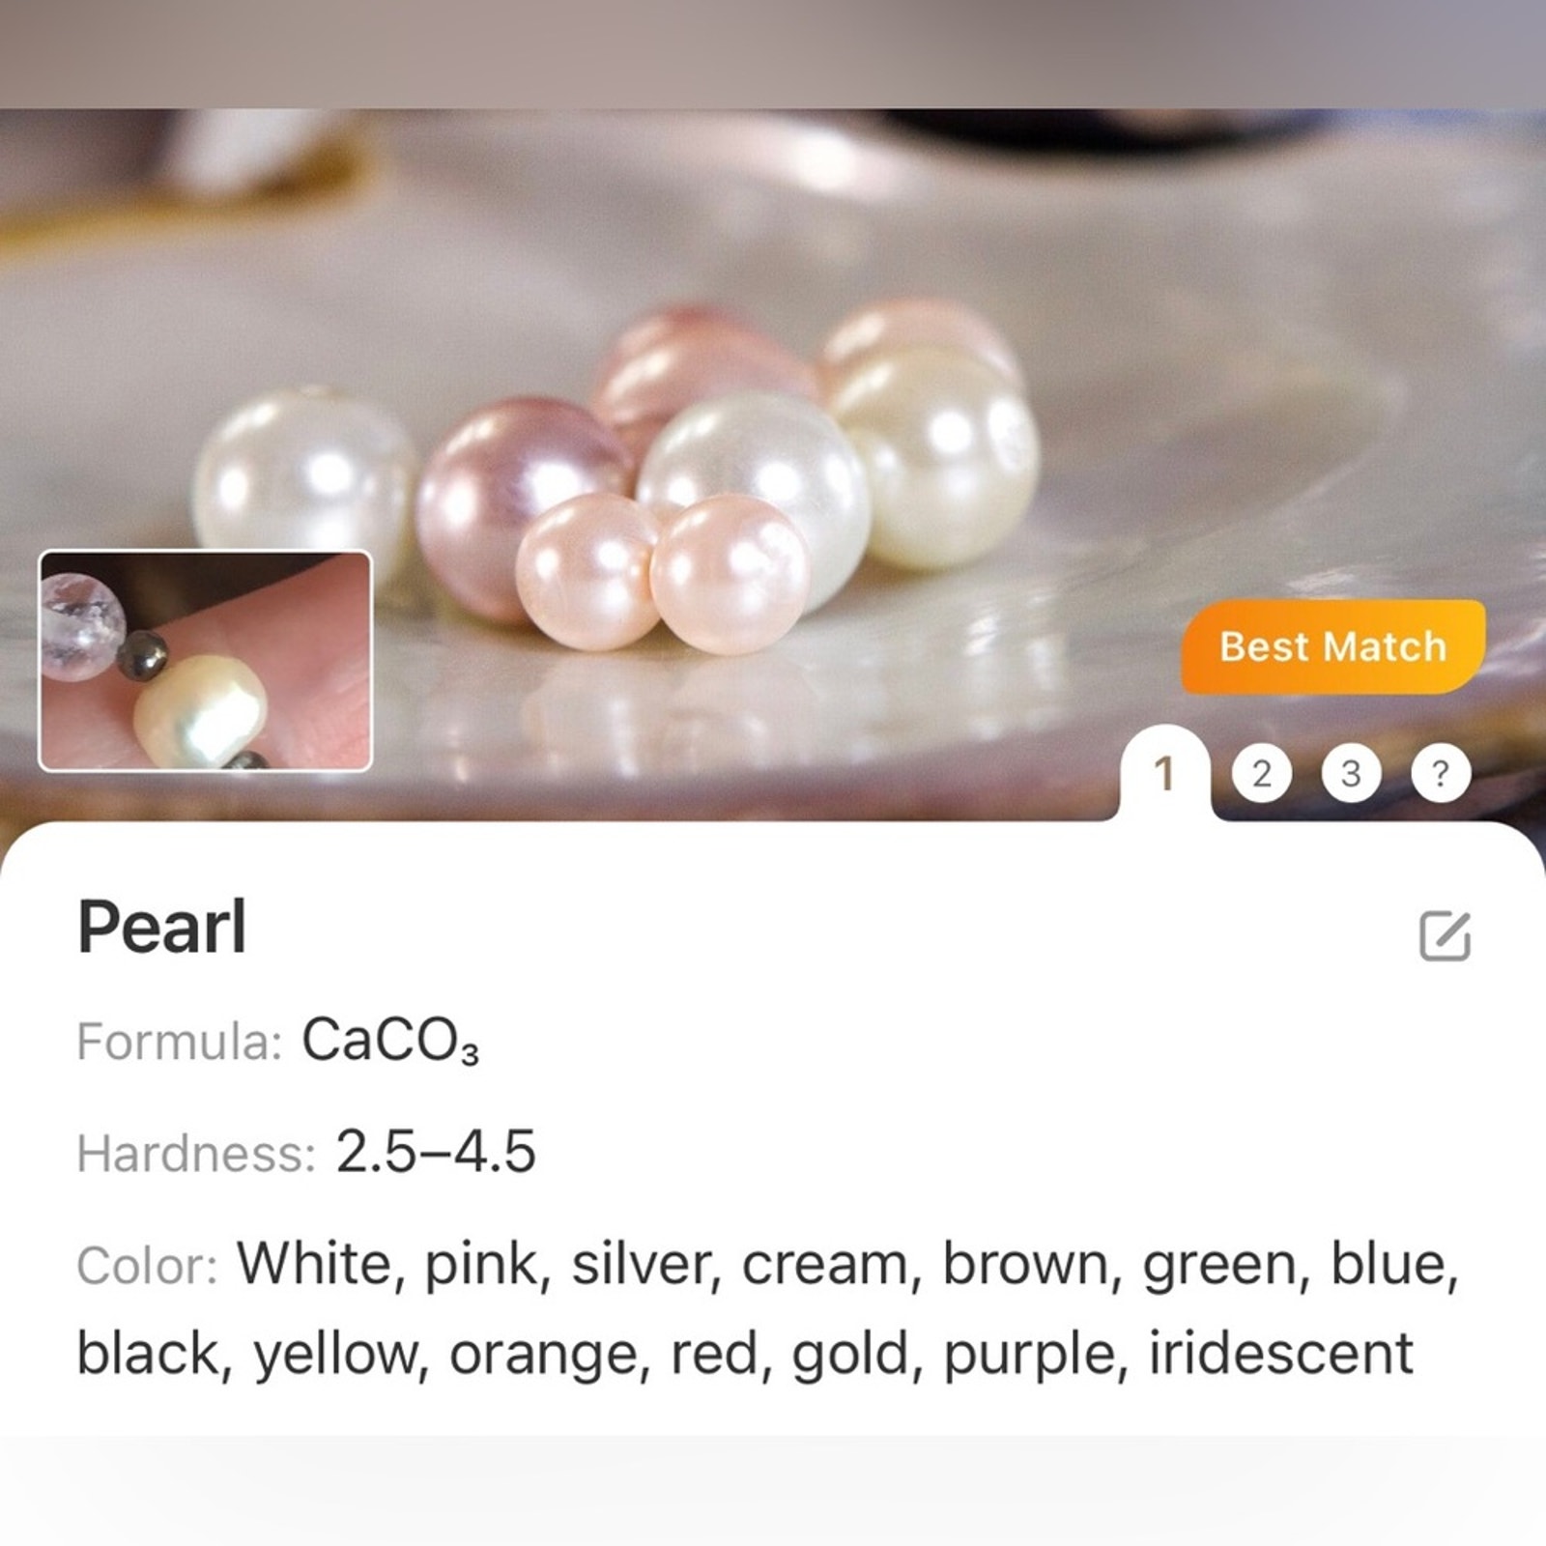Tap the Formula label
This screenshot has width=1546, height=1546.
(x=179, y=1042)
